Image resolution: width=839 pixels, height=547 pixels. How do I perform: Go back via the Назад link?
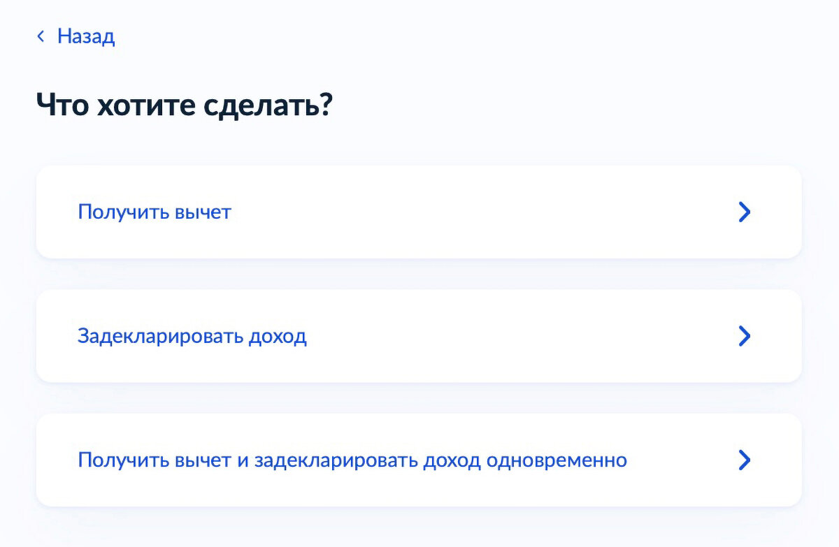(x=76, y=36)
